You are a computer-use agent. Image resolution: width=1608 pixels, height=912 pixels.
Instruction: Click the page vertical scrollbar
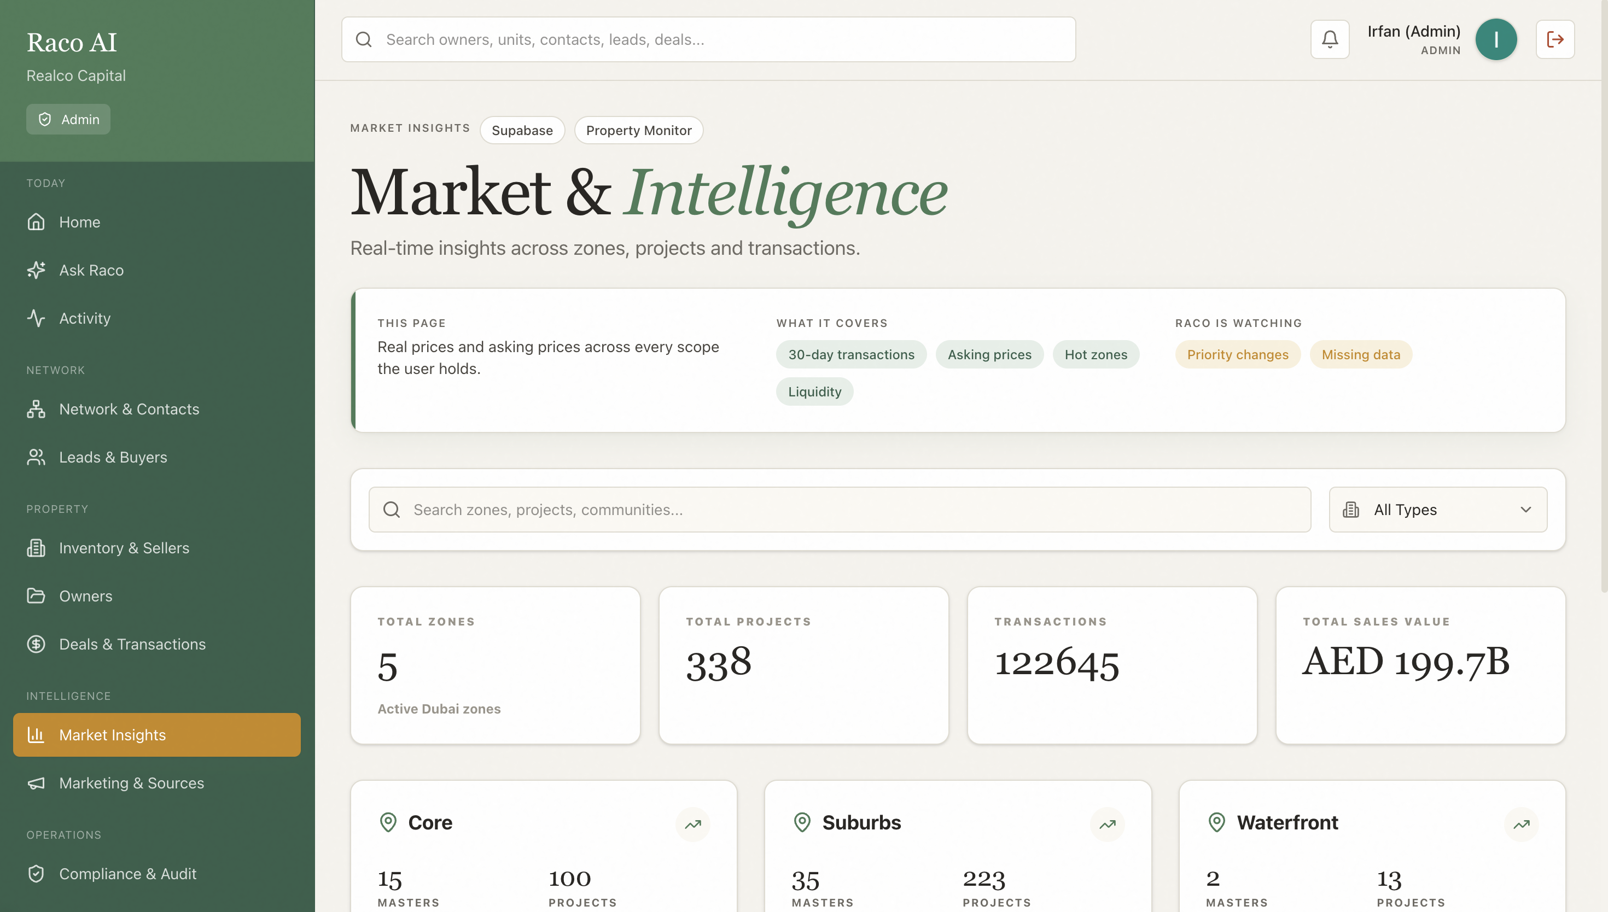(x=1604, y=297)
